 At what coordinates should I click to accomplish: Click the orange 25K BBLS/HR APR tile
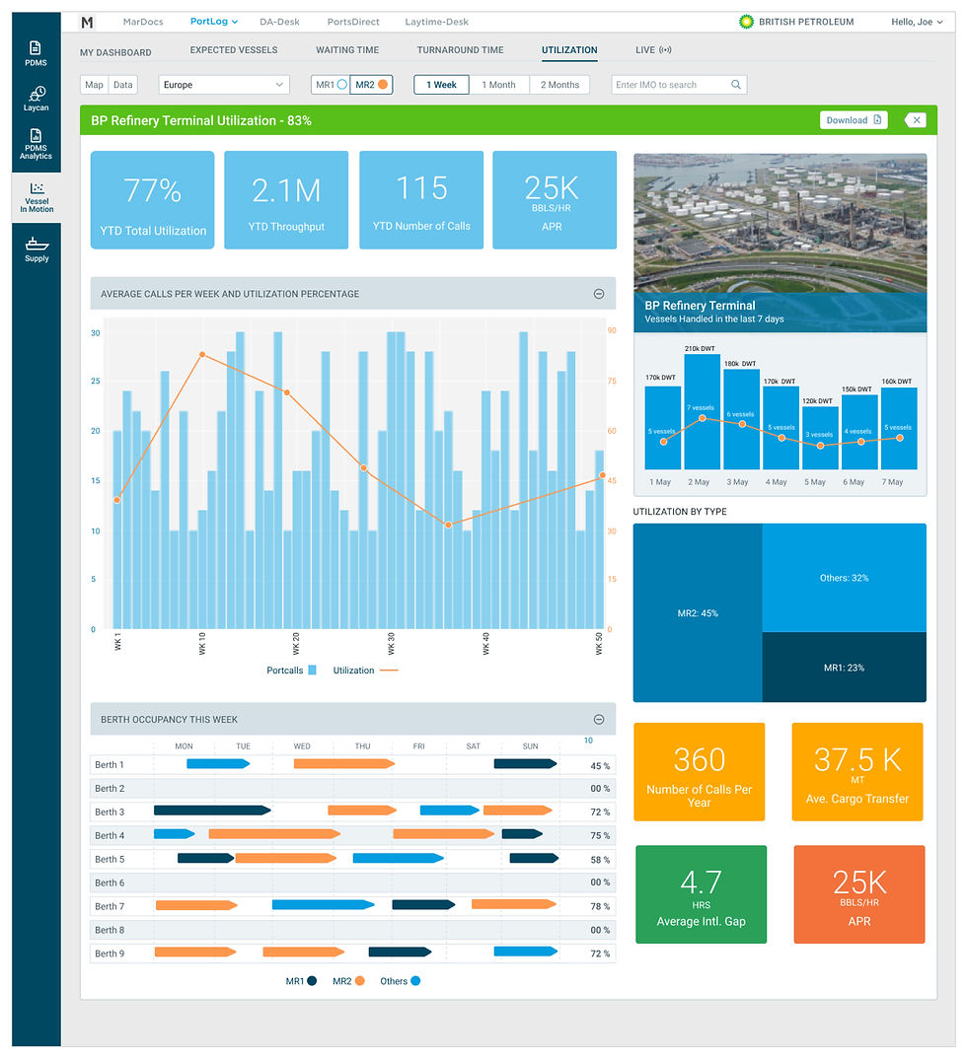(858, 894)
